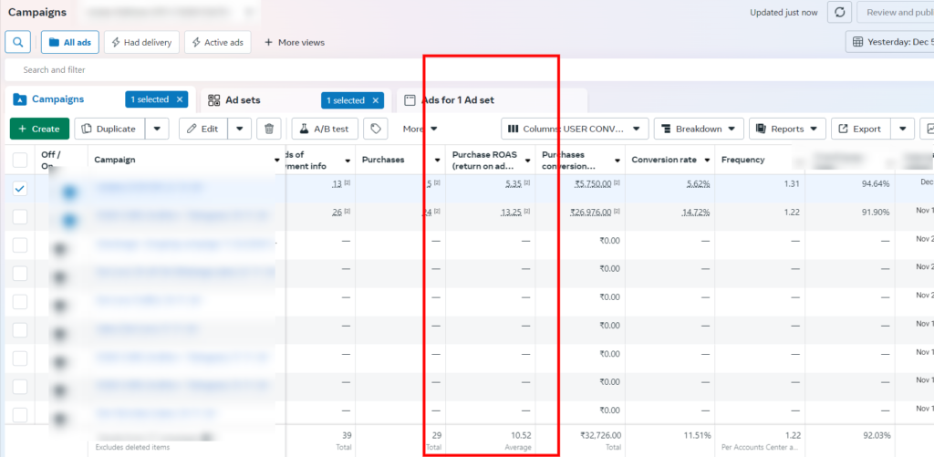The image size is (934, 457).
Task: Select the All ads view
Action: [x=69, y=42]
